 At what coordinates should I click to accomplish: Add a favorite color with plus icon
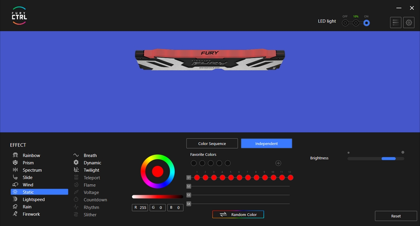pos(278,163)
